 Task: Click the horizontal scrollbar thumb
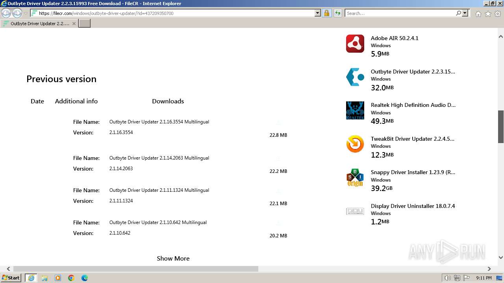(136, 269)
